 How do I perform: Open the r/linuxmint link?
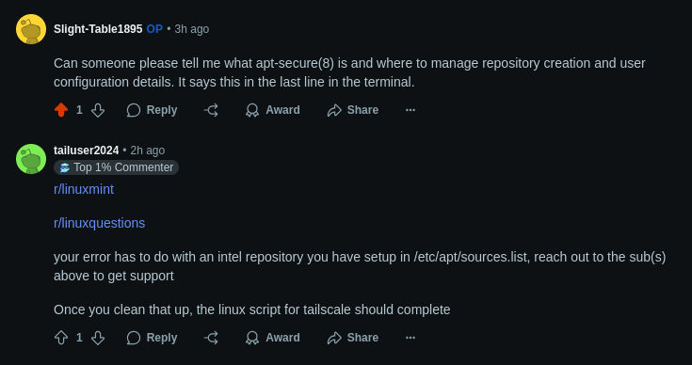pyautogui.click(x=84, y=189)
